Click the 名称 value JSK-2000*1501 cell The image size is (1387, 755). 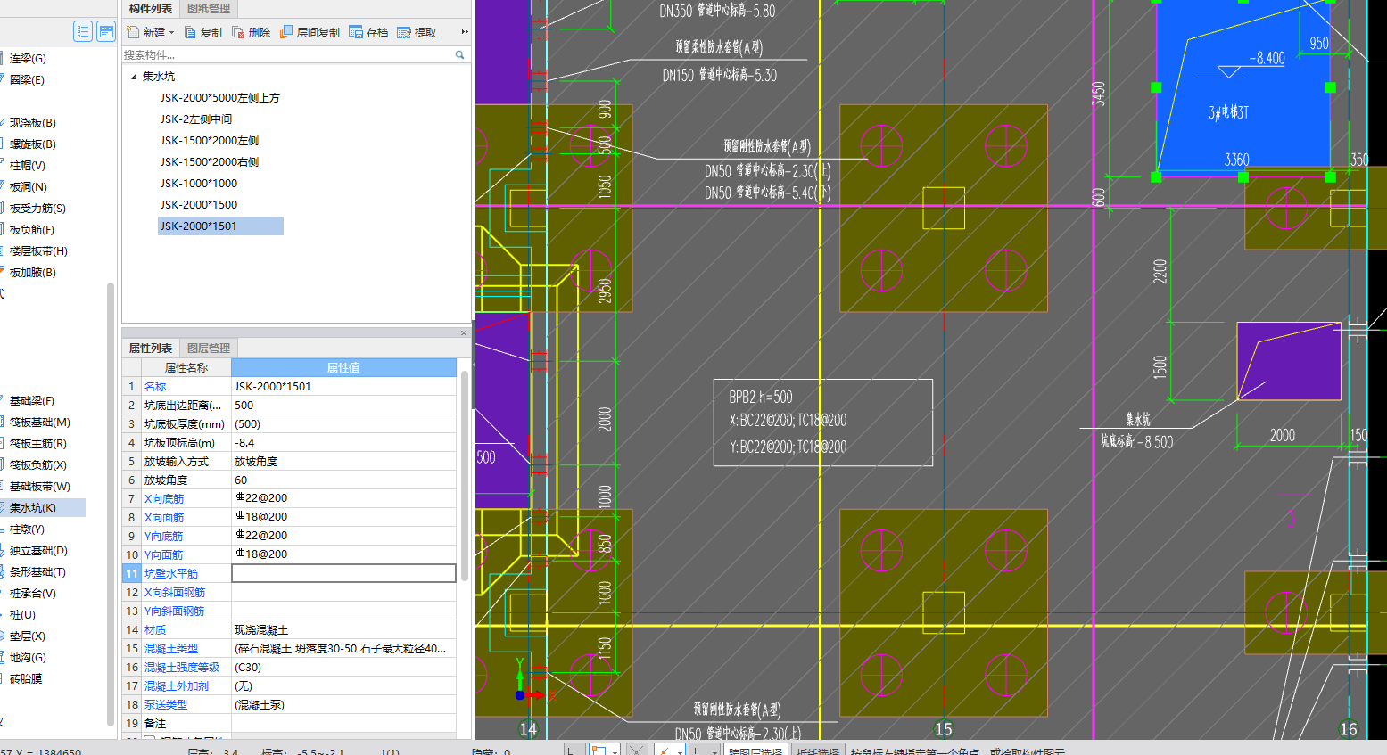343,386
